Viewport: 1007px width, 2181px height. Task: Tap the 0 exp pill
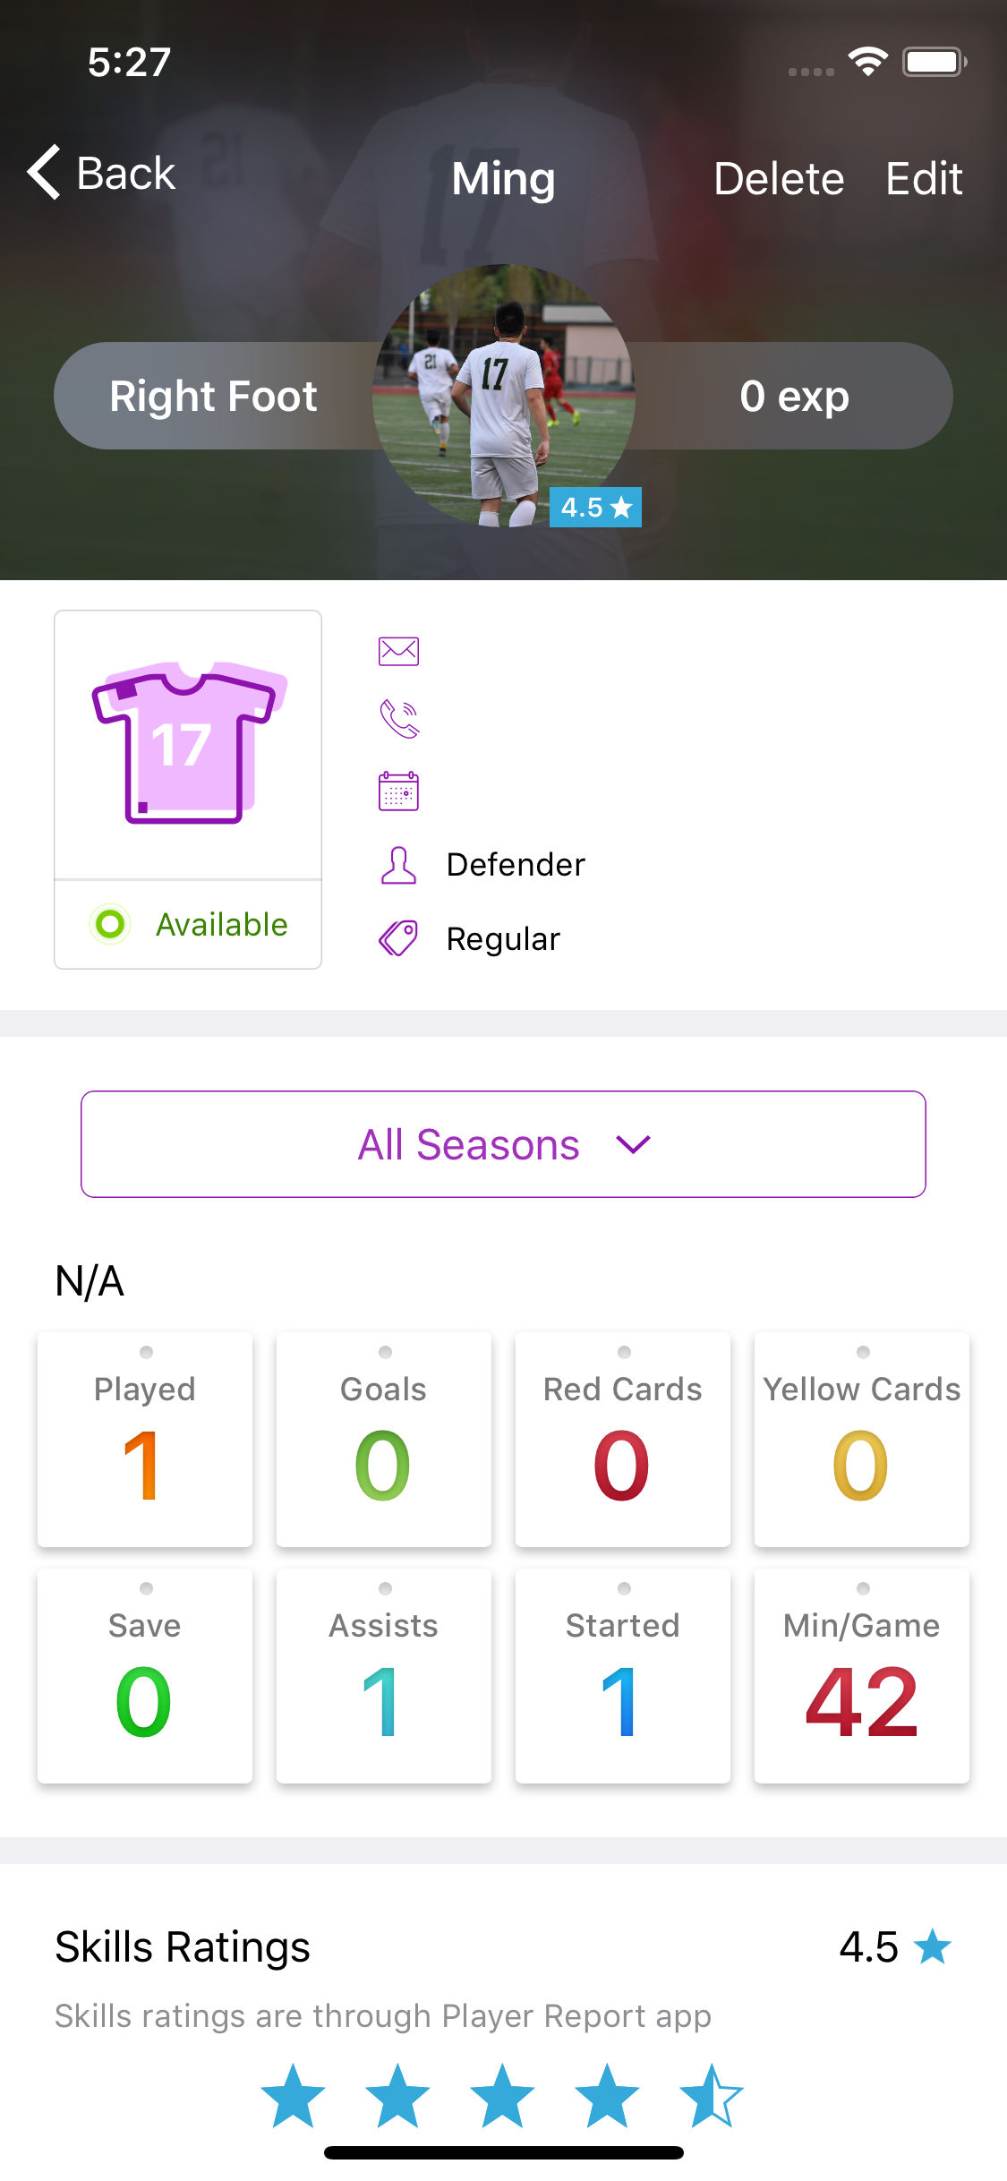(x=793, y=396)
